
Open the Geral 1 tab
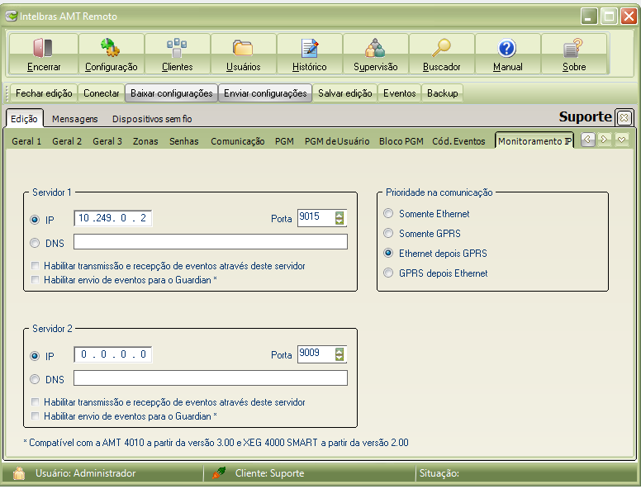pyautogui.click(x=26, y=141)
